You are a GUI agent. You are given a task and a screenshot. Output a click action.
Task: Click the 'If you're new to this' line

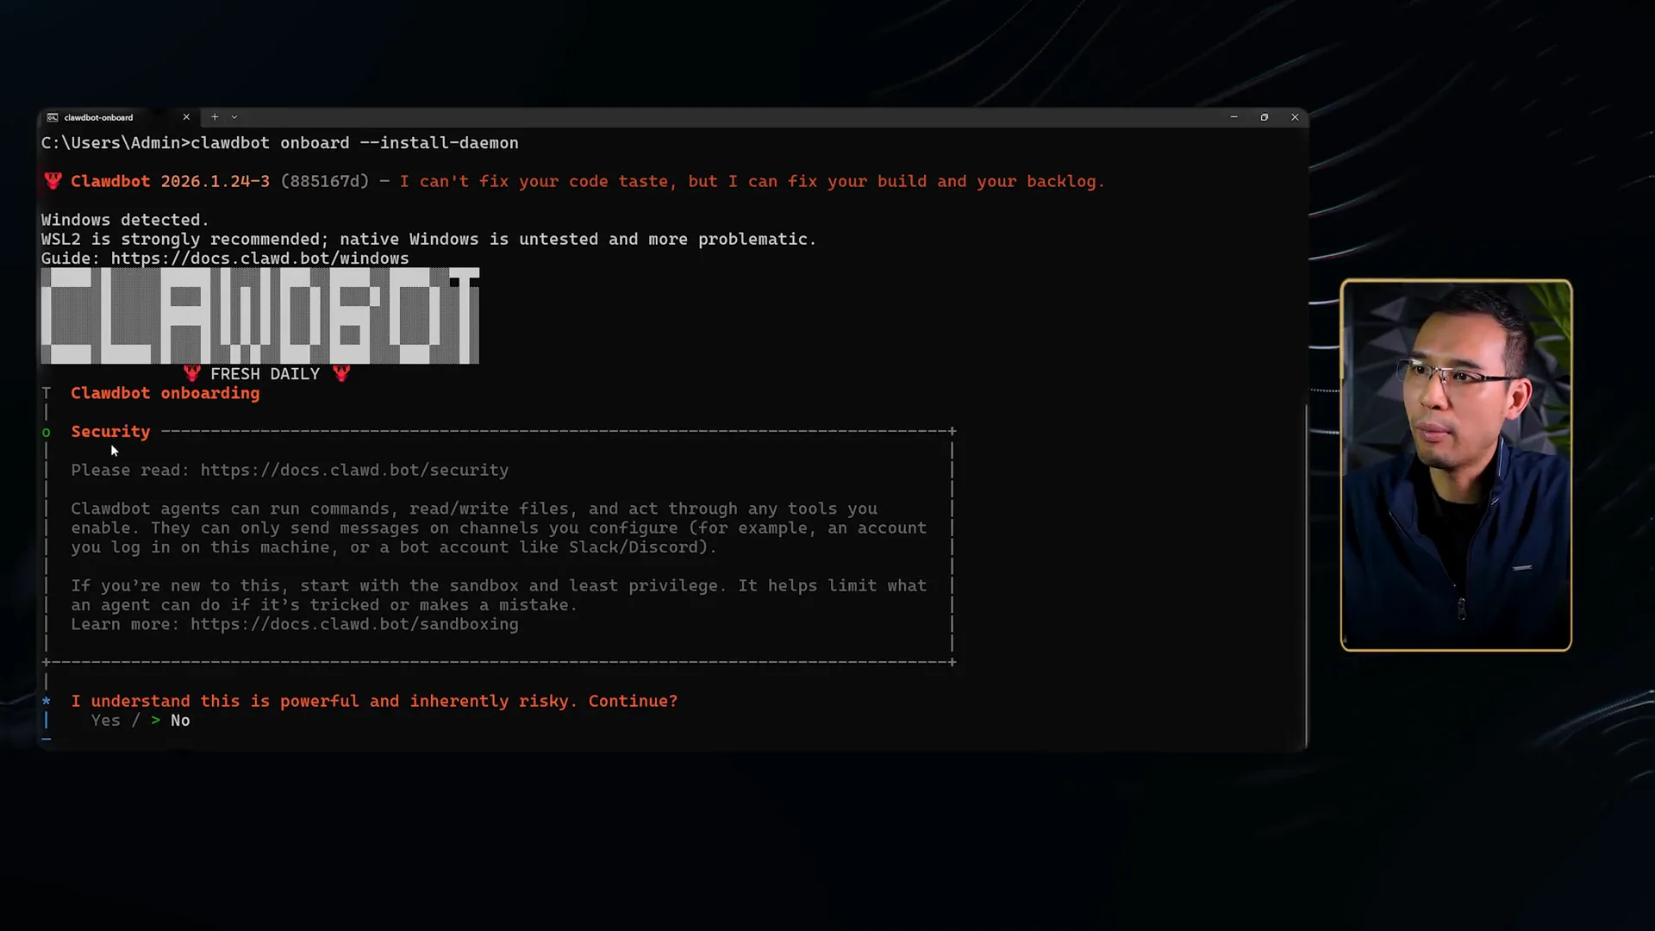point(498,585)
